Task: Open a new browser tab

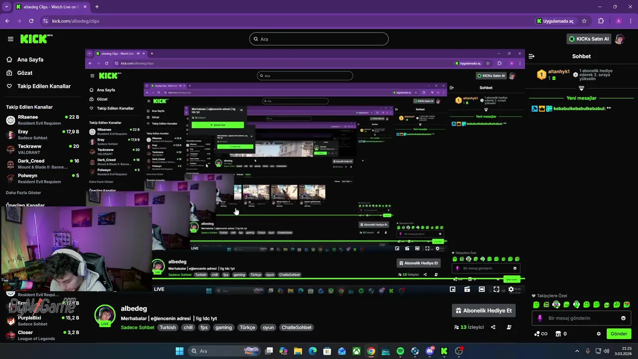Action: pos(97,7)
